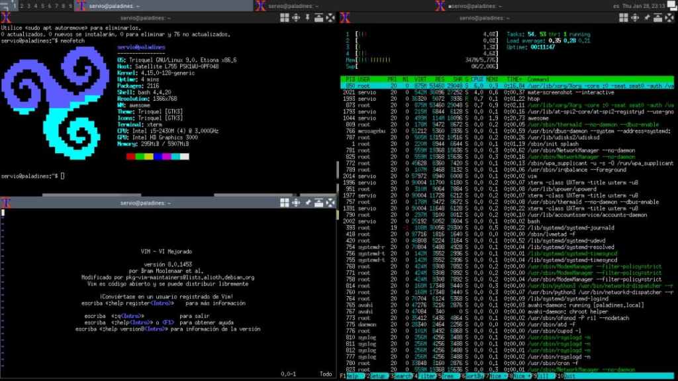Toggle floating mode for the neofetch window
The image size is (678, 381).
coord(283,18)
